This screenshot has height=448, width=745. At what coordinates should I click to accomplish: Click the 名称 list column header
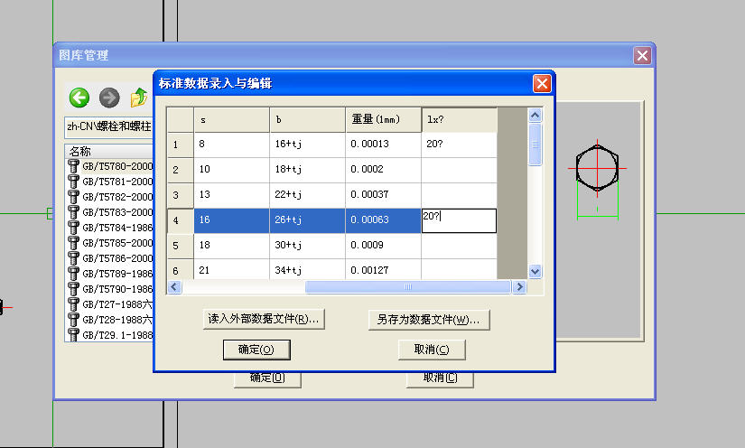pyautogui.click(x=109, y=152)
